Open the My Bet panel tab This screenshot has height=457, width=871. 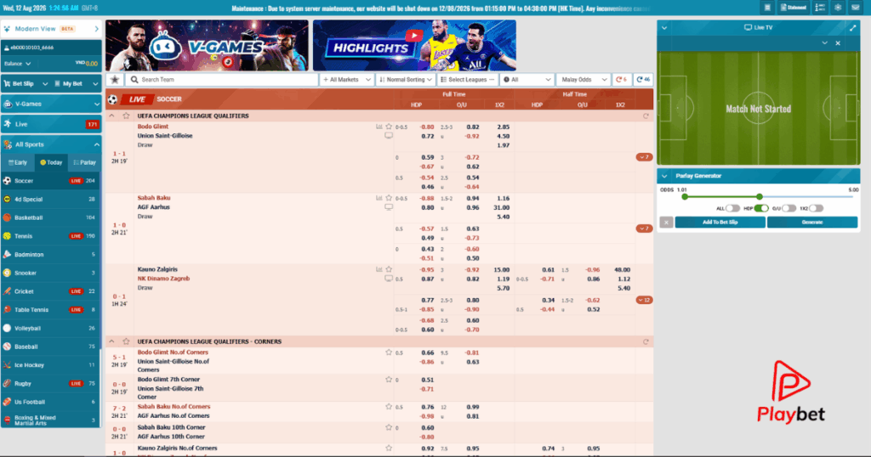click(x=77, y=84)
